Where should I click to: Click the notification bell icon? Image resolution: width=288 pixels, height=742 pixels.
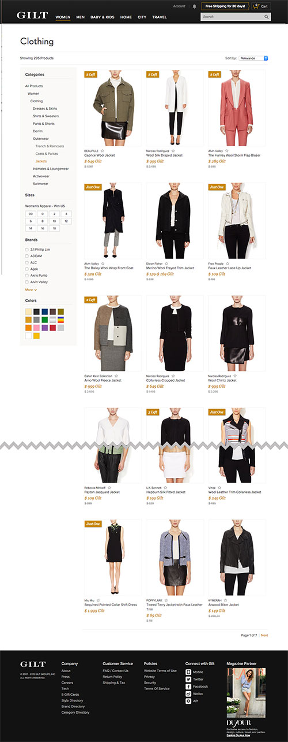click(194, 6)
